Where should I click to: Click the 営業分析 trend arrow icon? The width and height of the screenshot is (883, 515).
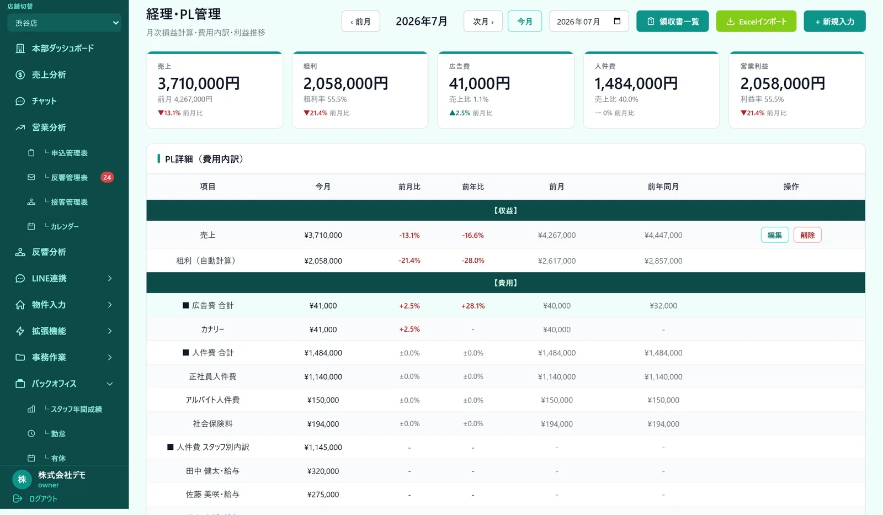pos(20,128)
